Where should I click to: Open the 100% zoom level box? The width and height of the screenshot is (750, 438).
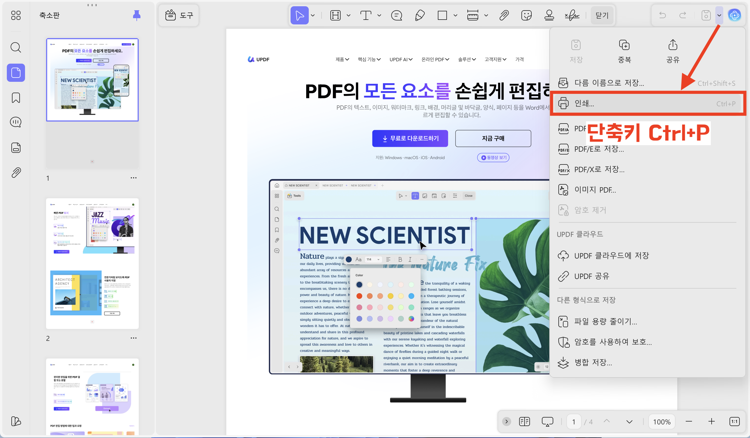[662, 421]
